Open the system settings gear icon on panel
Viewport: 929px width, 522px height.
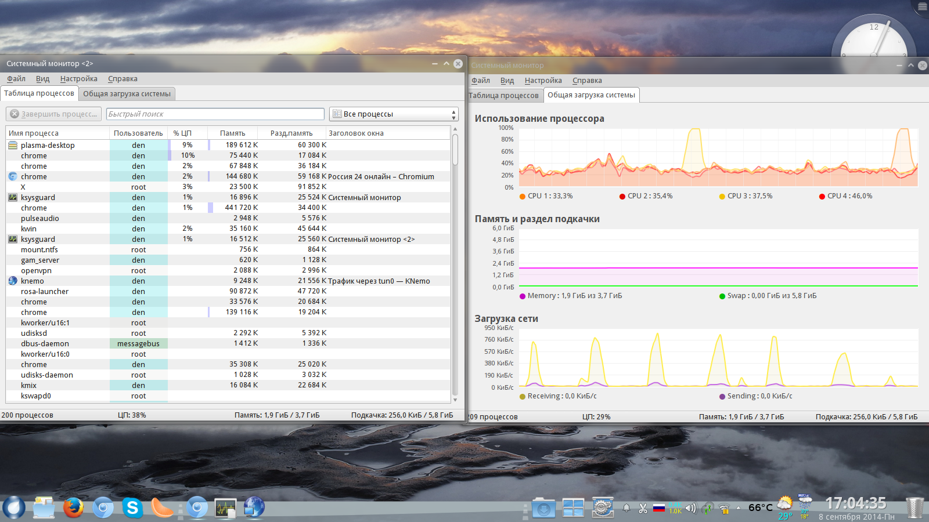click(603, 508)
